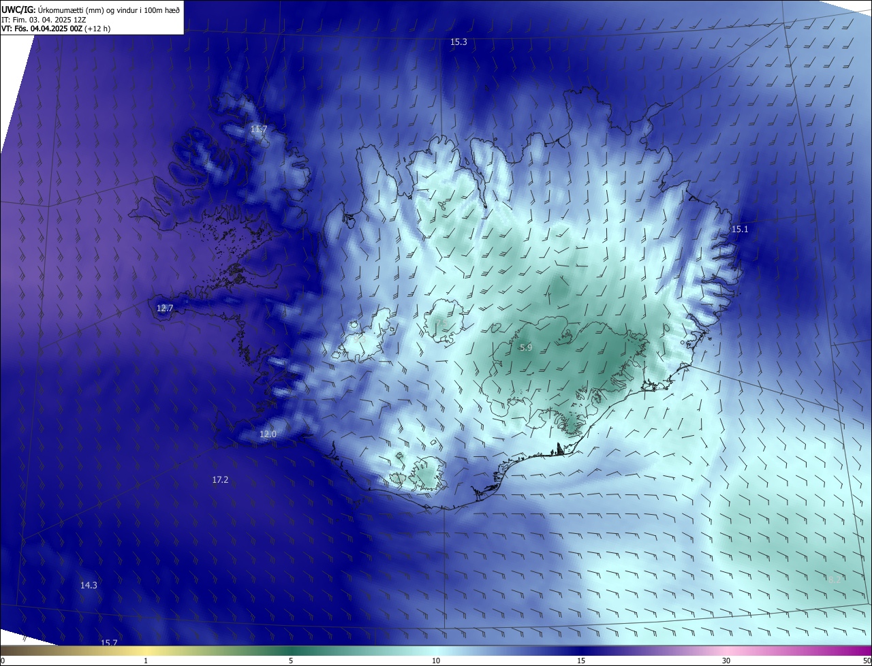Image resolution: width=872 pixels, height=666 pixels.
Task: Click the colorbar tick label 30
Action: (x=726, y=661)
